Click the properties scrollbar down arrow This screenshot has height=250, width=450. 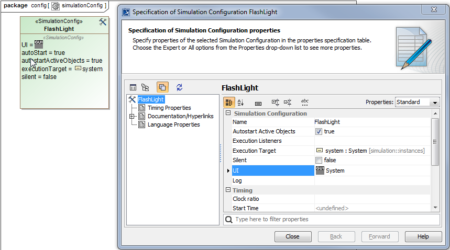435,208
